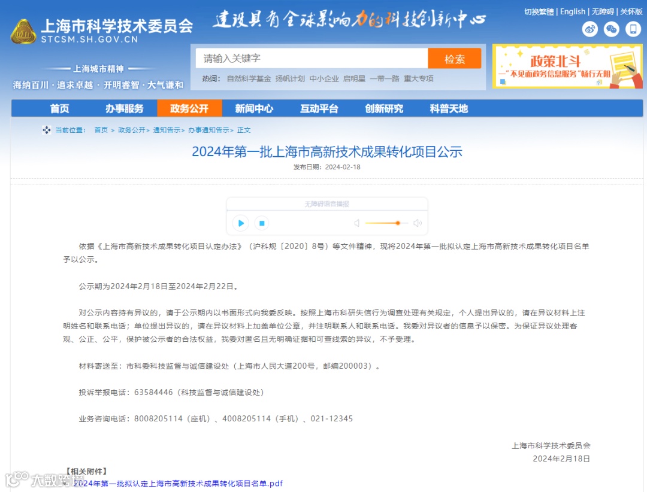The height and width of the screenshot is (492, 647).
Task: Click the 上海市科学技术委员会 site title
Action: click(x=117, y=26)
